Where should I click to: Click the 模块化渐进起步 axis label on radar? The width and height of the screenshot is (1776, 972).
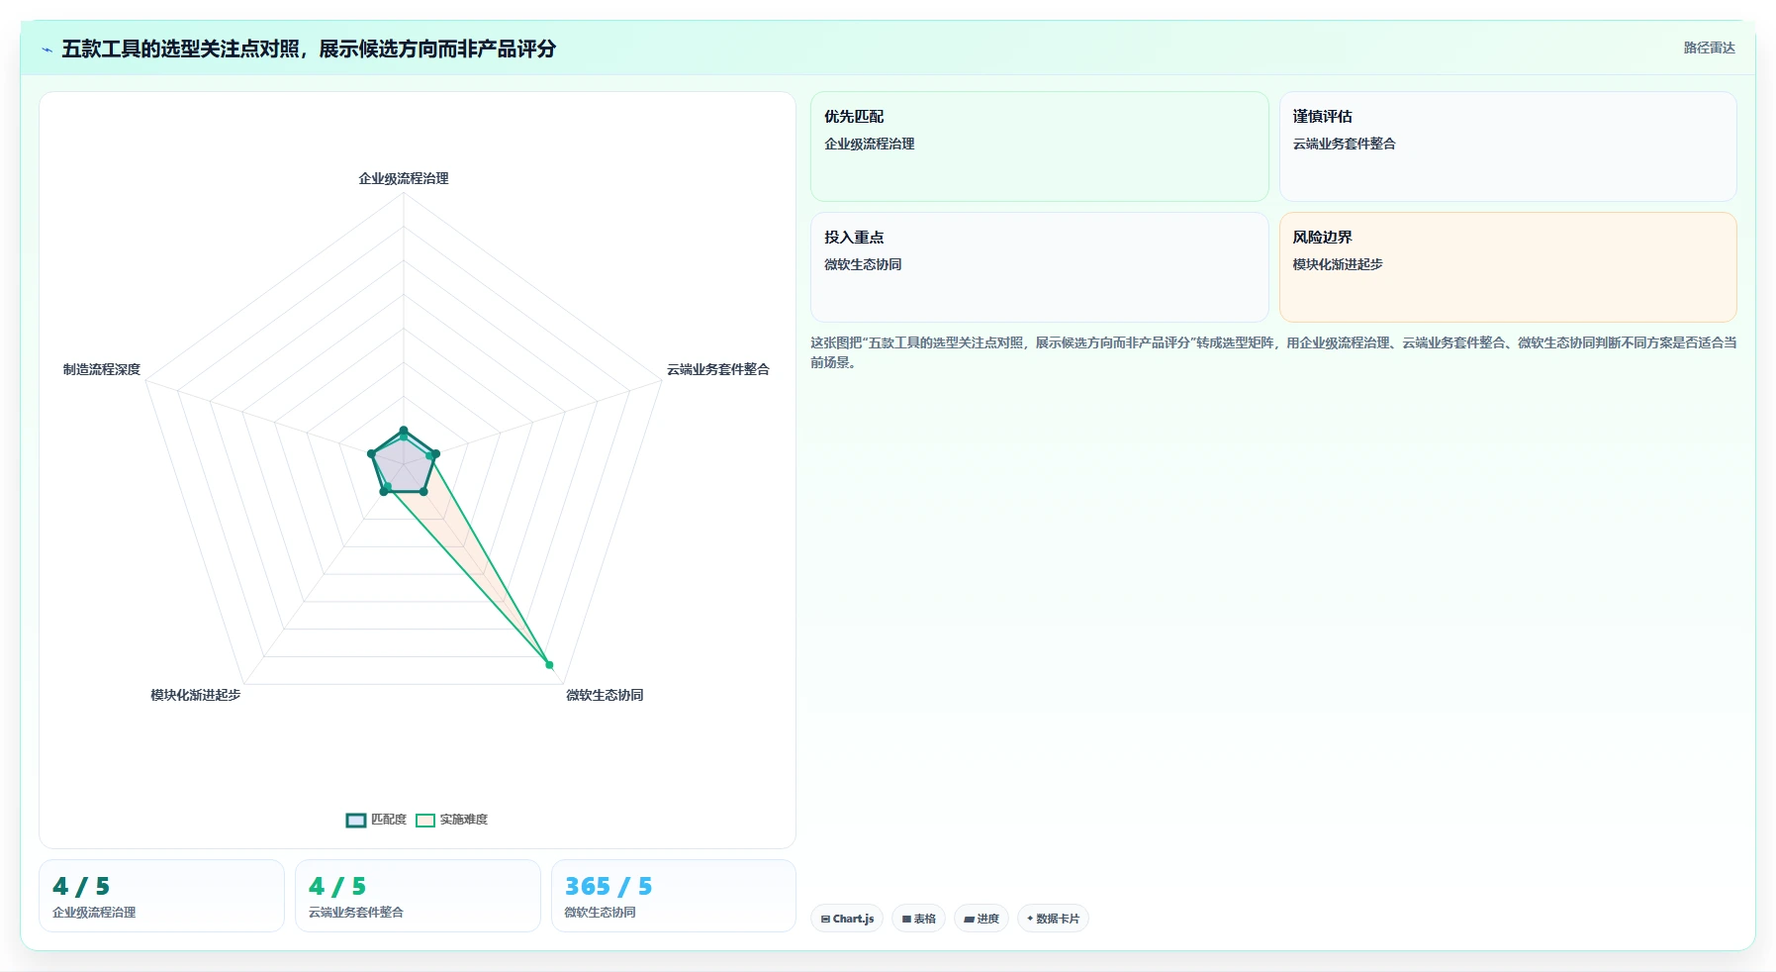click(x=196, y=695)
